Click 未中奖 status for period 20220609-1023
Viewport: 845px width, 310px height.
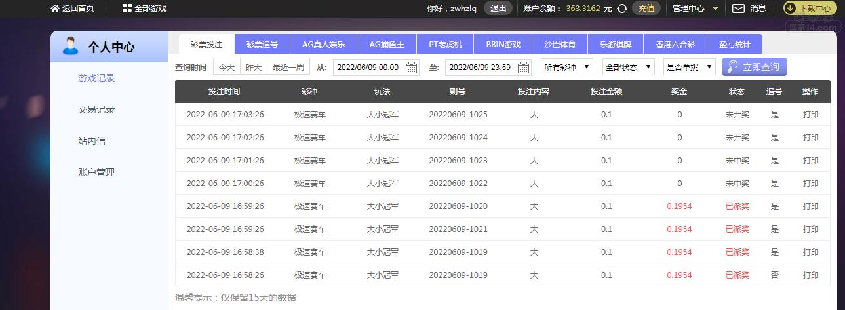737,160
